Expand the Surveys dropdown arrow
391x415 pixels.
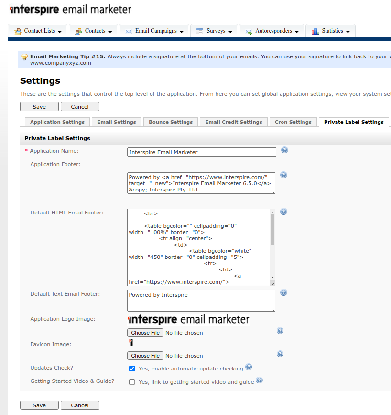point(230,32)
